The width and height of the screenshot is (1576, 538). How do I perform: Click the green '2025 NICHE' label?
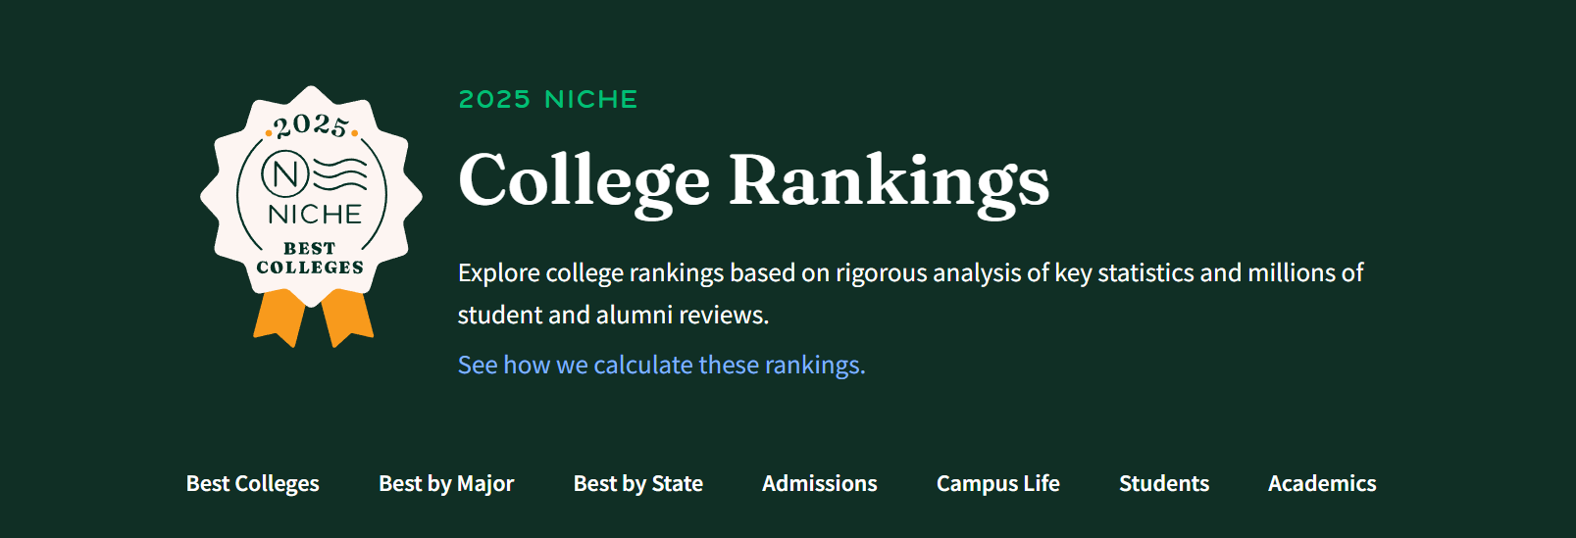(548, 99)
